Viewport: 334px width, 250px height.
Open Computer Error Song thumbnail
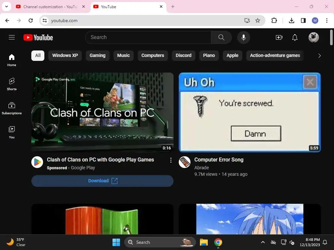pyautogui.click(x=250, y=112)
